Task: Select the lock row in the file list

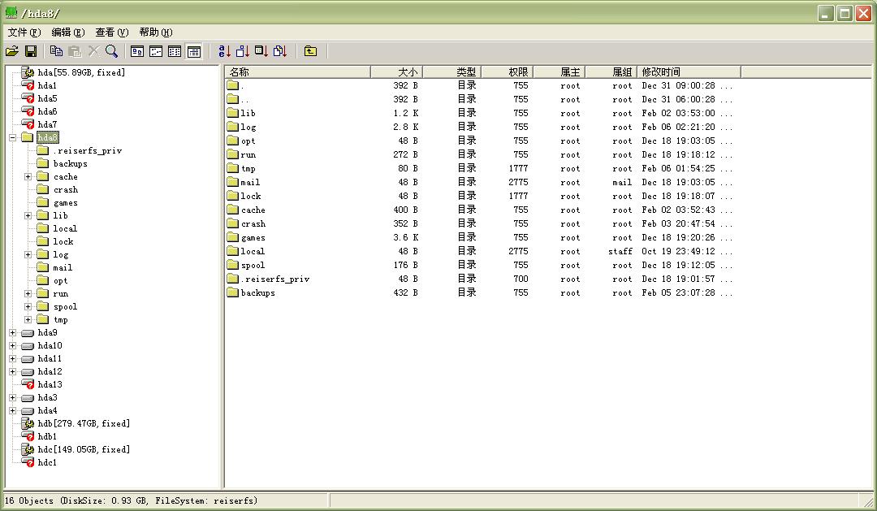Action: pos(481,197)
